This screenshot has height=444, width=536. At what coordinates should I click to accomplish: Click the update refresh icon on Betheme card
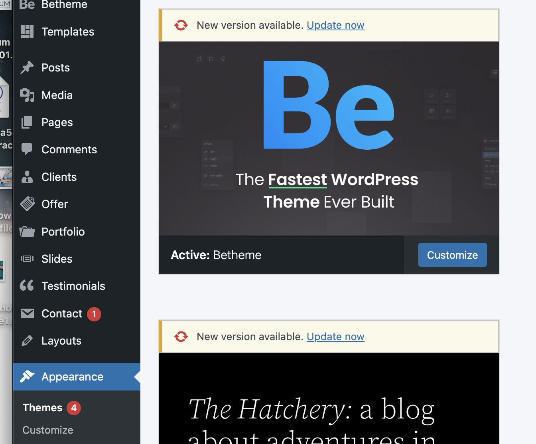181,25
